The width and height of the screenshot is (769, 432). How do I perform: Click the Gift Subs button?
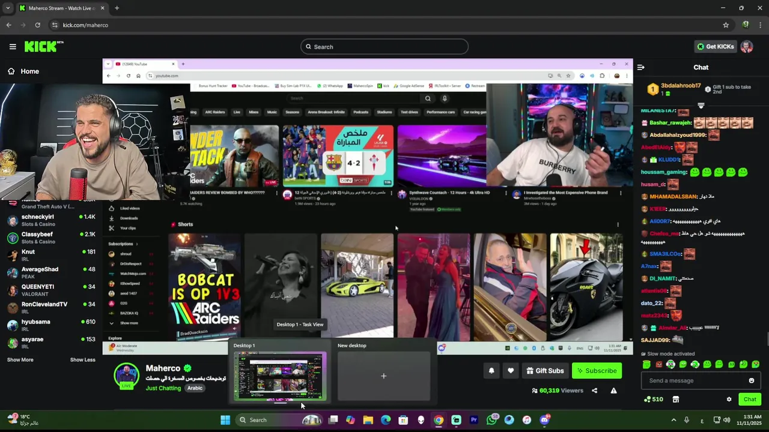(545, 371)
